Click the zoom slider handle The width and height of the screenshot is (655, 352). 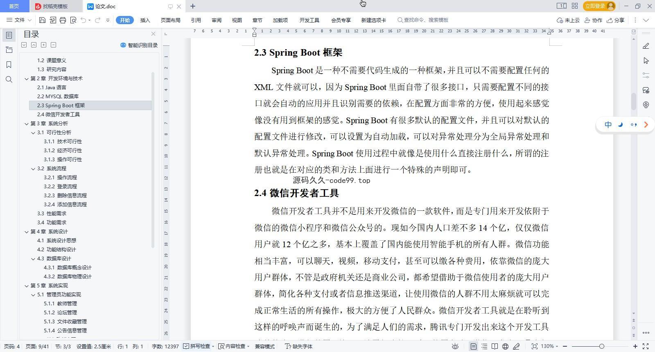pos(601,346)
